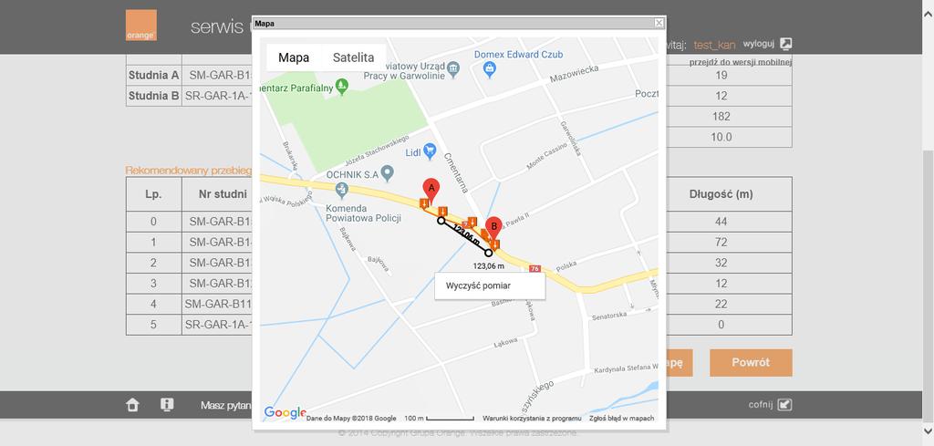The height and width of the screenshot is (446, 934).
Task: Click the orange manhole marker below pin B
Action: pyautogui.click(x=494, y=244)
